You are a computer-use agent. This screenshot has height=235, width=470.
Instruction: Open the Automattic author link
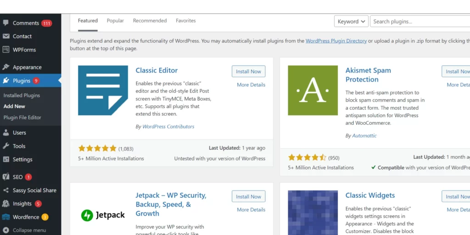364,135
